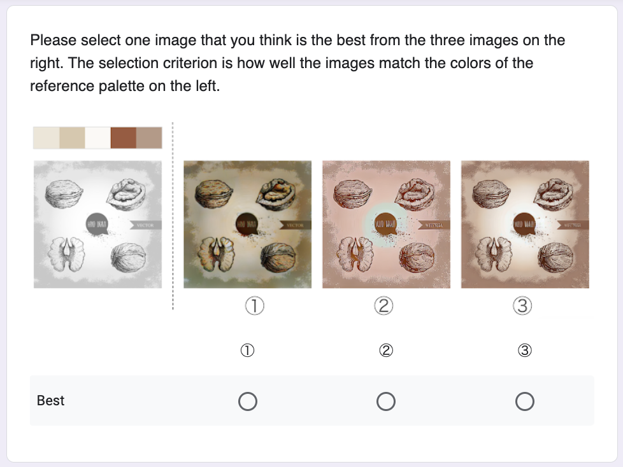
Task: Mark image 3 as Best with radio button
Action: click(525, 401)
